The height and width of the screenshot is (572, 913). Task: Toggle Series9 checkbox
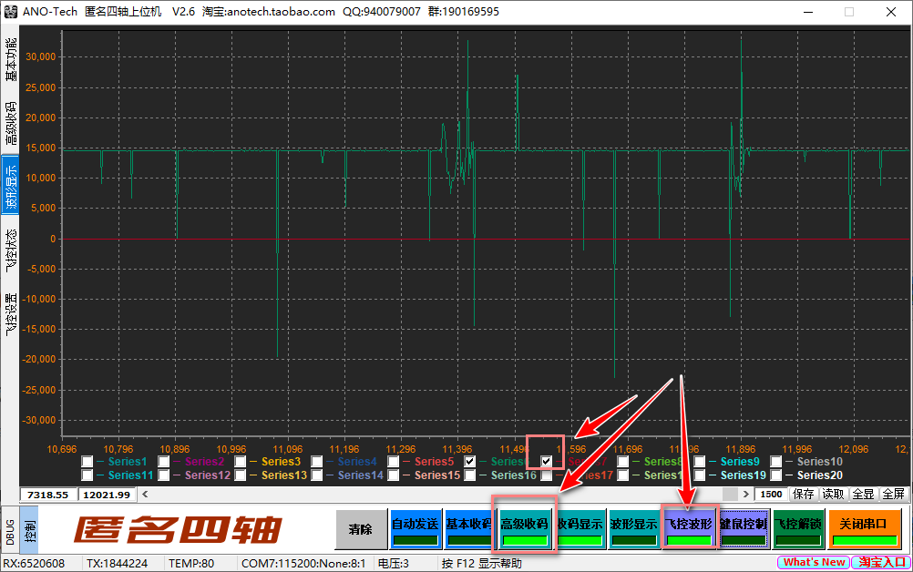click(x=699, y=462)
